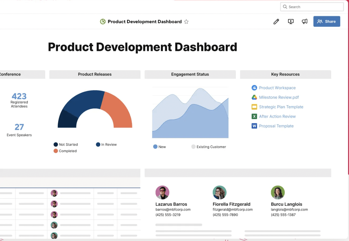Click the Existing Customer legend dot
This screenshot has width=349, height=241.
coord(194,147)
